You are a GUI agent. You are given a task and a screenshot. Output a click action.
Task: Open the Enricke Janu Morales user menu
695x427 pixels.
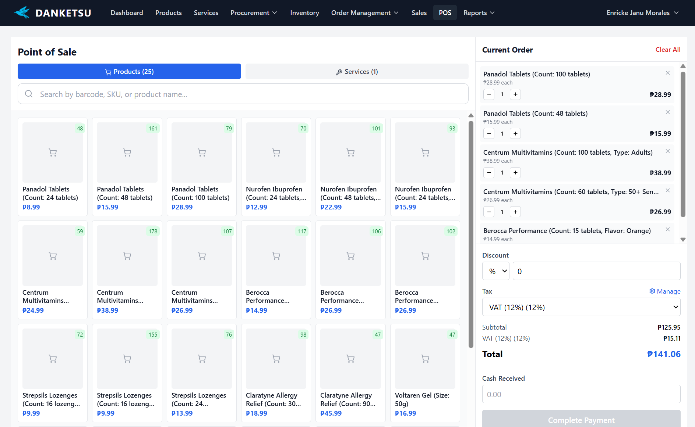[642, 13]
